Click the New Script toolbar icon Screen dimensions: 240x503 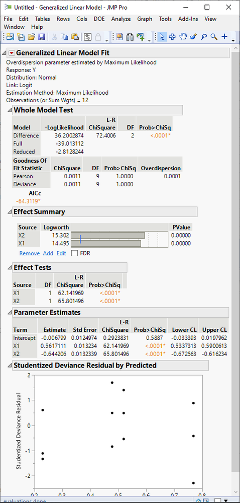point(21,37)
